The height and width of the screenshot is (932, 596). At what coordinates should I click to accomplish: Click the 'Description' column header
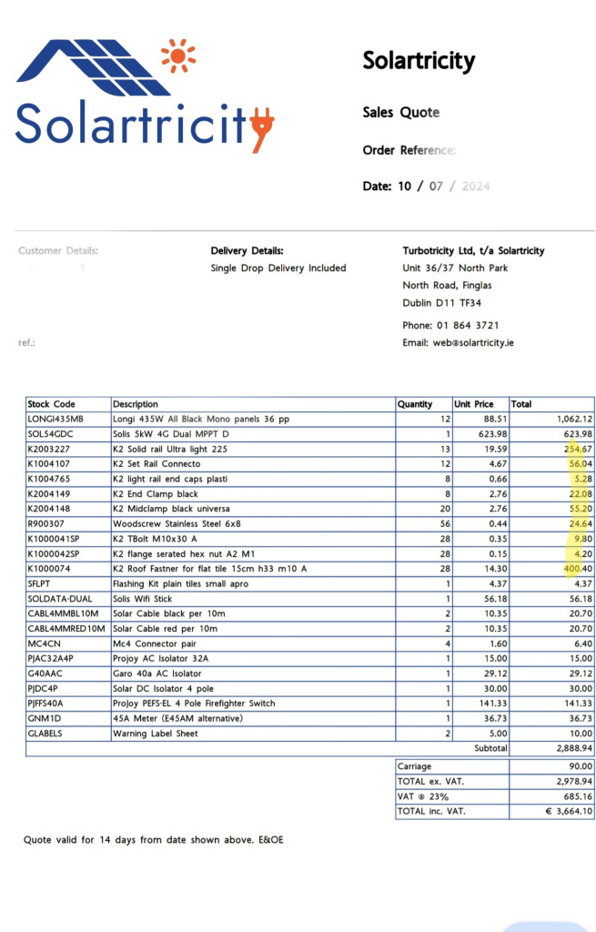click(x=136, y=404)
